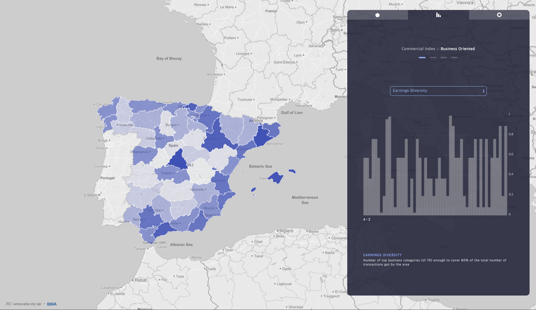Screen dimensions: 536x310
Task: Click the first bar in the chart
Action: tap(365, 186)
